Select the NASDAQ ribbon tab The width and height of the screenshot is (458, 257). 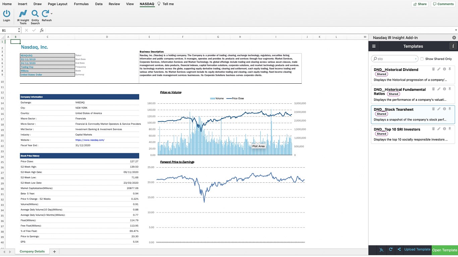[x=147, y=4]
